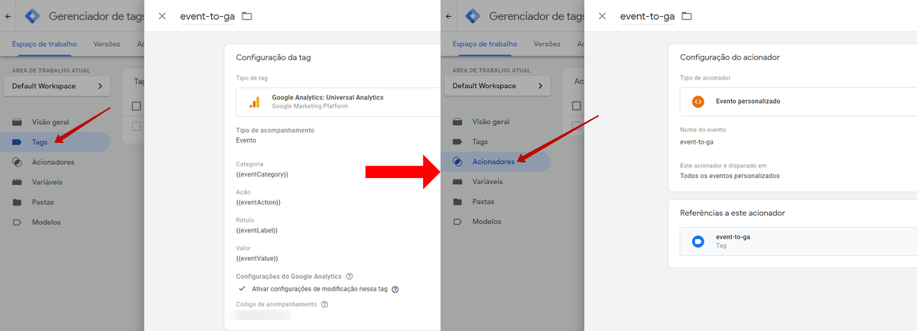Click help icon next to Ativar configurações de modificação

[x=395, y=290]
